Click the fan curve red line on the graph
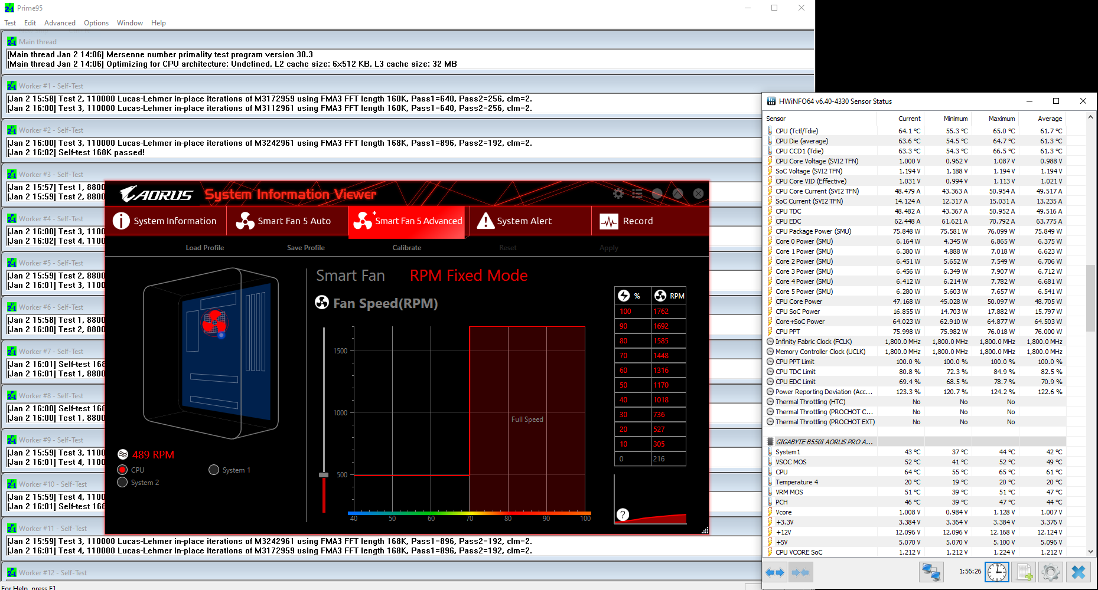Image resolution: width=1098 pixels, height=590 pixels. point(411,475)
